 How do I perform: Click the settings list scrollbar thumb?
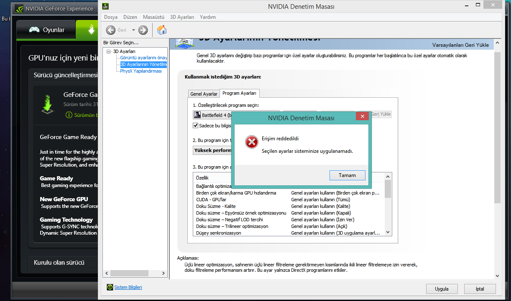click(388, 189)
